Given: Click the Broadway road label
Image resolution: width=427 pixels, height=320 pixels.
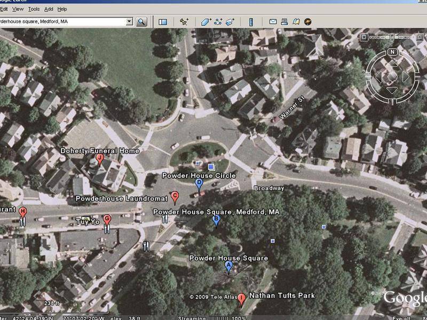Looking at the screenshot, I should click(269, 188).
